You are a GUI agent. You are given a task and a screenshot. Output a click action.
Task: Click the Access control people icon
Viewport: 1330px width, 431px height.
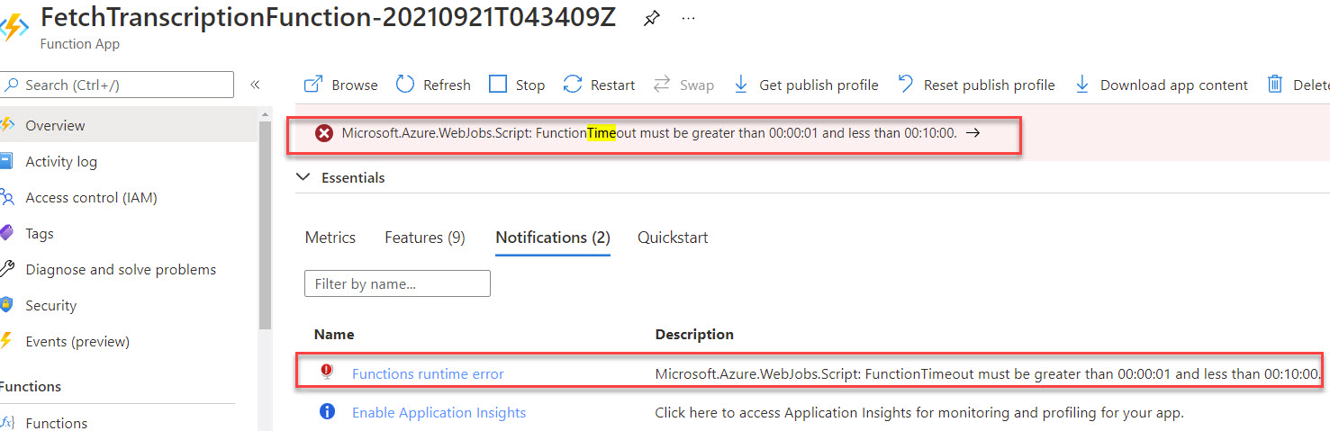[x=7, y=198]
